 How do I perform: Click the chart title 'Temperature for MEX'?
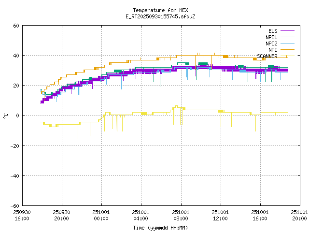[160, 10]
